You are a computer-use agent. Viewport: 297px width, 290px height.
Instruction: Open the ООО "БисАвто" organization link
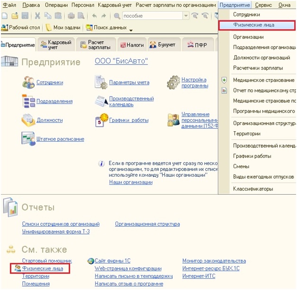click(121, 62)
